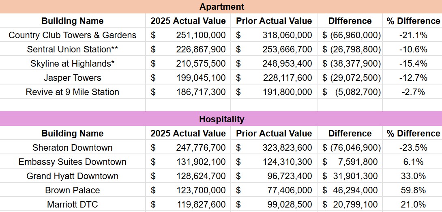Select the Hospitality section header
This screenshot has width=442, height=212.
point(221,119)
